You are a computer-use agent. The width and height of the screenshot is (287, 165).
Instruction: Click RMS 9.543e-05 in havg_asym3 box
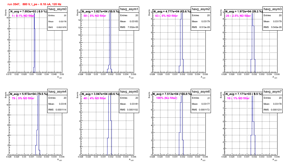click(273, 27)
